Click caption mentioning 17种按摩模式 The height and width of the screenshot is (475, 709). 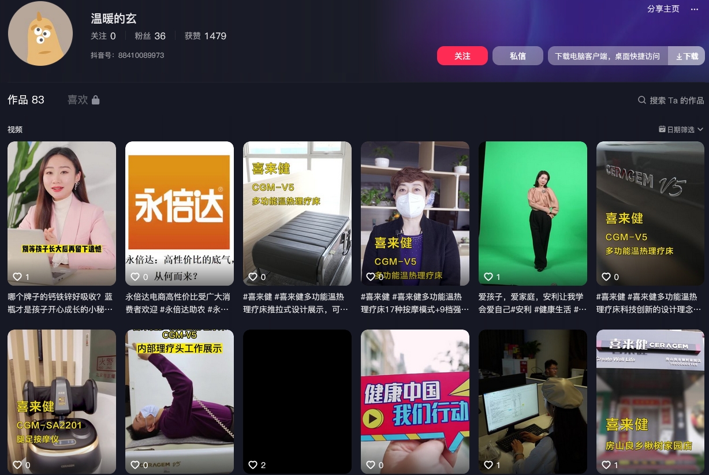coord(415,303)
